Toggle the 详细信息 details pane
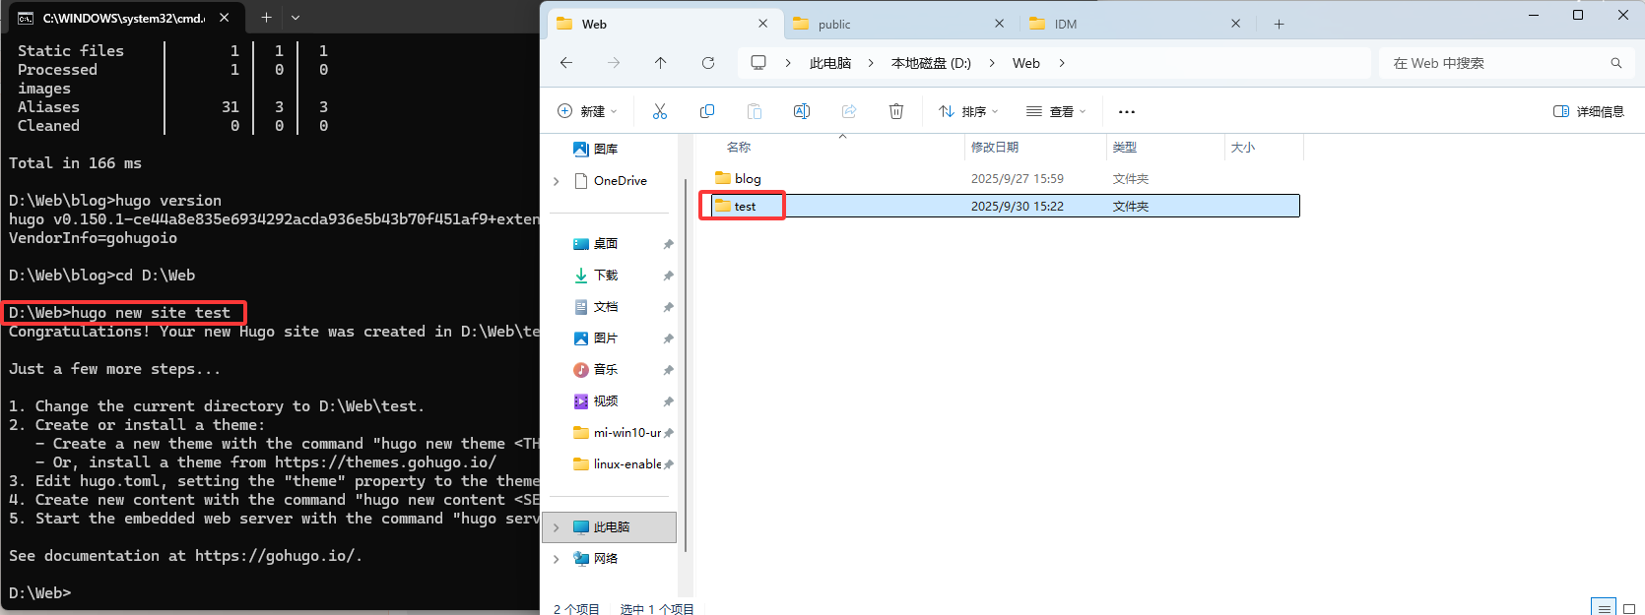Viewport: 1645px width, 615px height. 1588,111
